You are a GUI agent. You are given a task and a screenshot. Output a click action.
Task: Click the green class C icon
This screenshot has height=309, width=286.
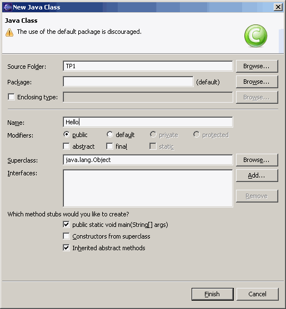tap(255, 36)
